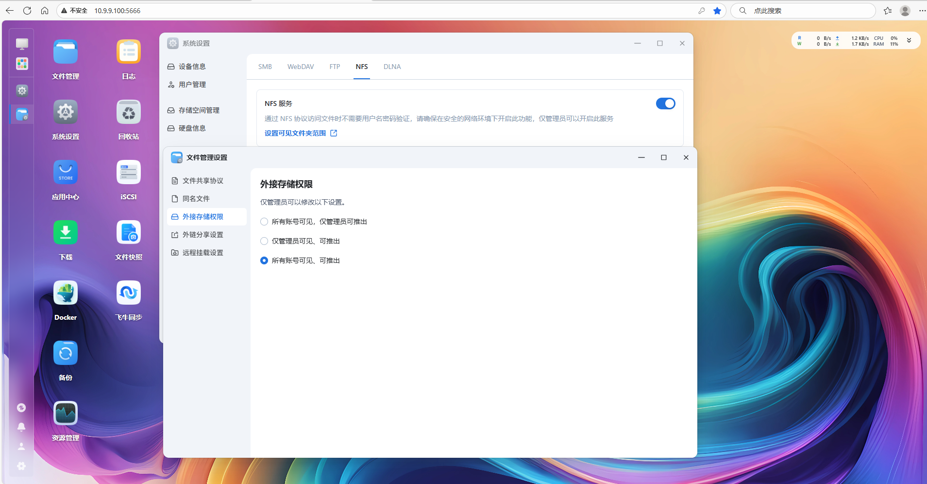Click the 系统设置 window title text
927x484 pixels.
coord(196,43)
